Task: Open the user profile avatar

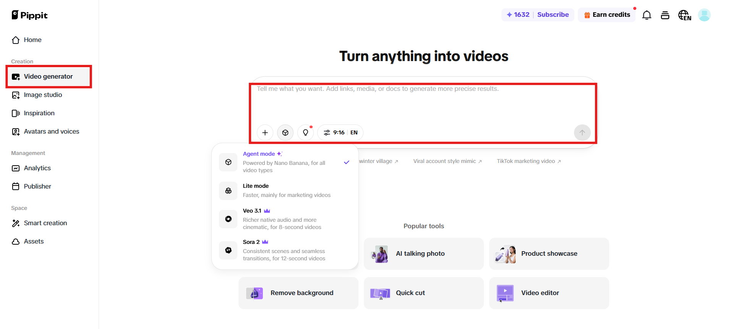Action: [x=704, y=15]
